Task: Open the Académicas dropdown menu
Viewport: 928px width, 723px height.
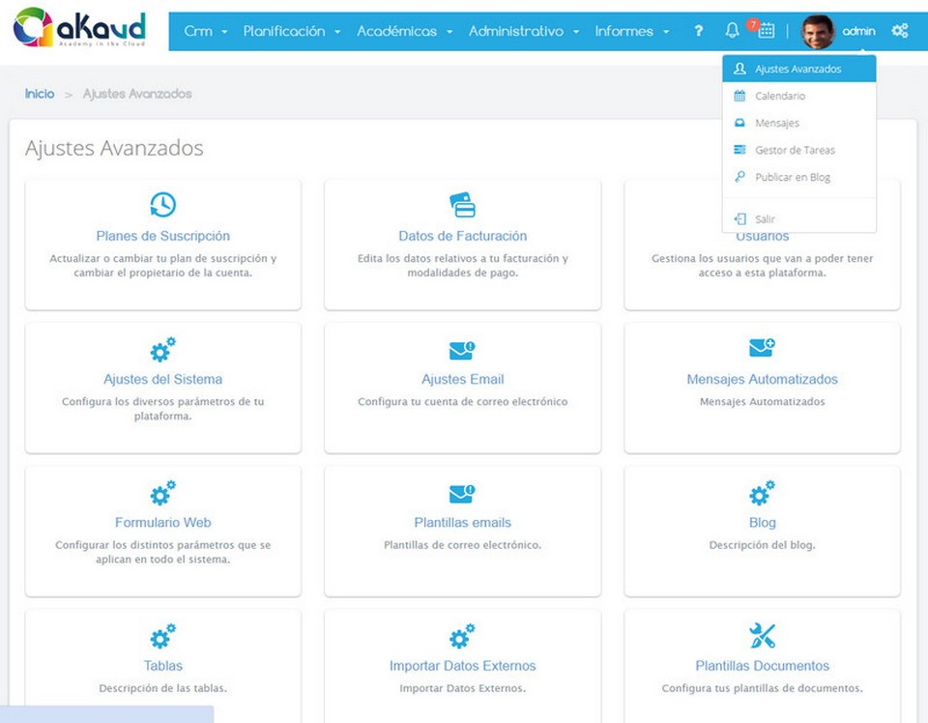Action: click(x=404, y=31)
